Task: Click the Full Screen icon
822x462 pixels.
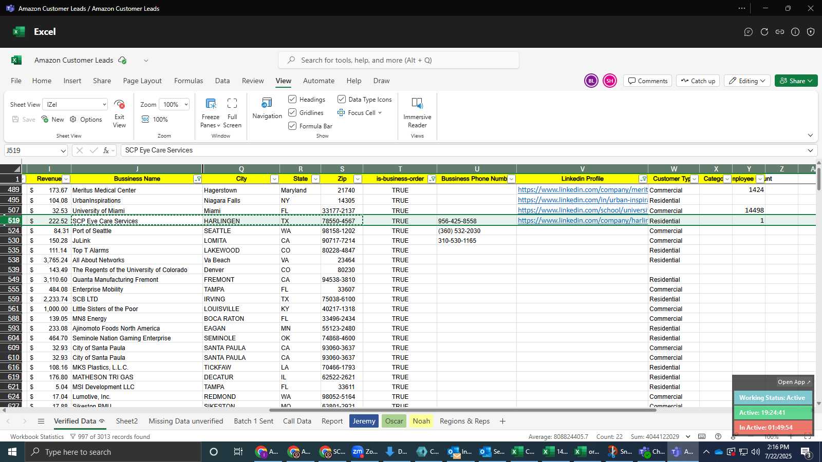Action: pyautogui.click(x=232, y=104)
